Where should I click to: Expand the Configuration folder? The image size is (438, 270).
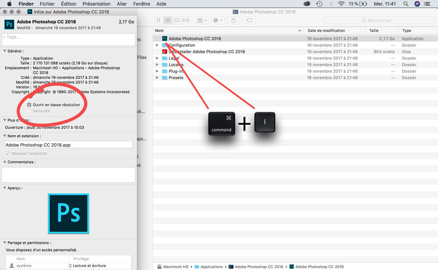(157, 45)
